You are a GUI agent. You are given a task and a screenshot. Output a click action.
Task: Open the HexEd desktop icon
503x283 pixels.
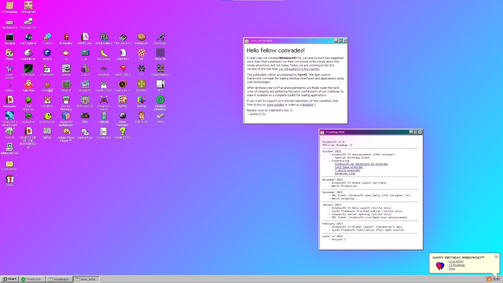pos(47,55)
